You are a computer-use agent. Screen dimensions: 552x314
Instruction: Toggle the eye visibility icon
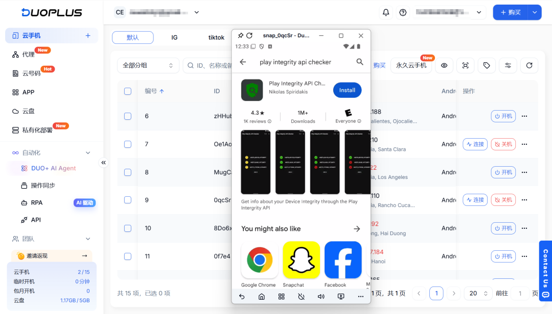point(444,65)
